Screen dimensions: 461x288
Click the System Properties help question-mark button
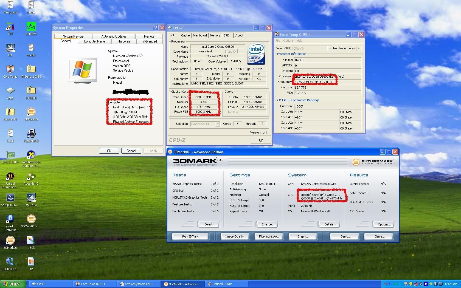pos(156,28)
